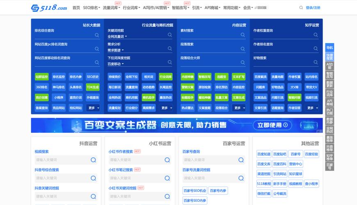Open the 百度移动 dropdown selector

click(x=116, y=64)
